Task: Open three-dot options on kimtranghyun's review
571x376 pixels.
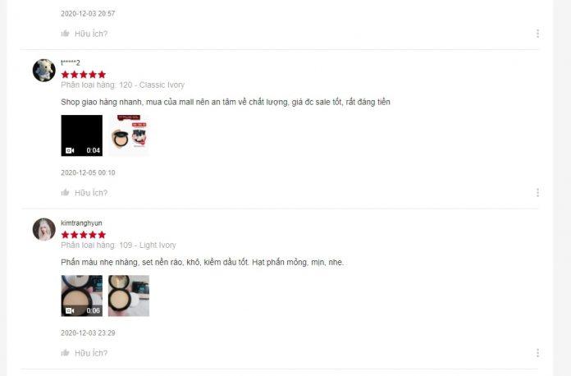Action: click(537, 353)
